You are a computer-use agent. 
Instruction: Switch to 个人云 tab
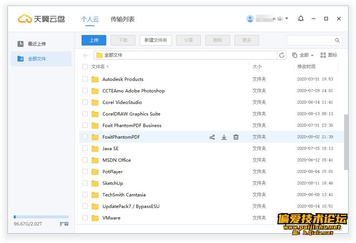[90, 19]
